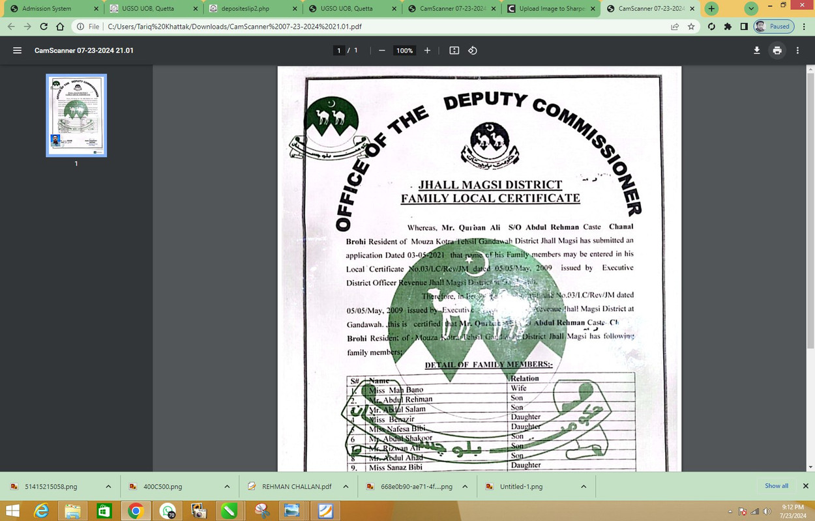Select the page 1 thumbnail
The height and width of the screenshot is (521, 815).
76,115
